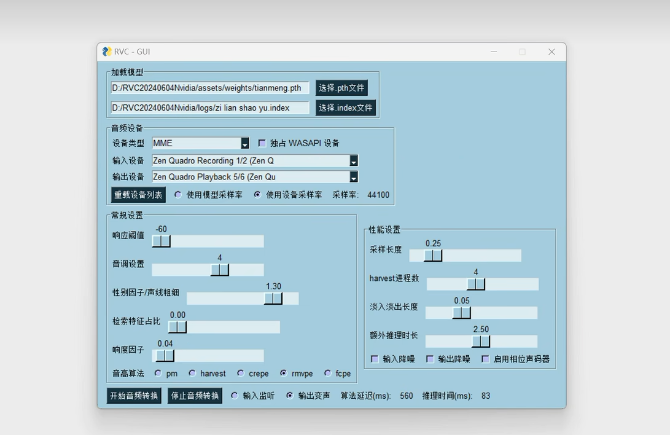Click the 音调设置 slider handle
This screenshot has height=435, width=670.
pos(220,270)
